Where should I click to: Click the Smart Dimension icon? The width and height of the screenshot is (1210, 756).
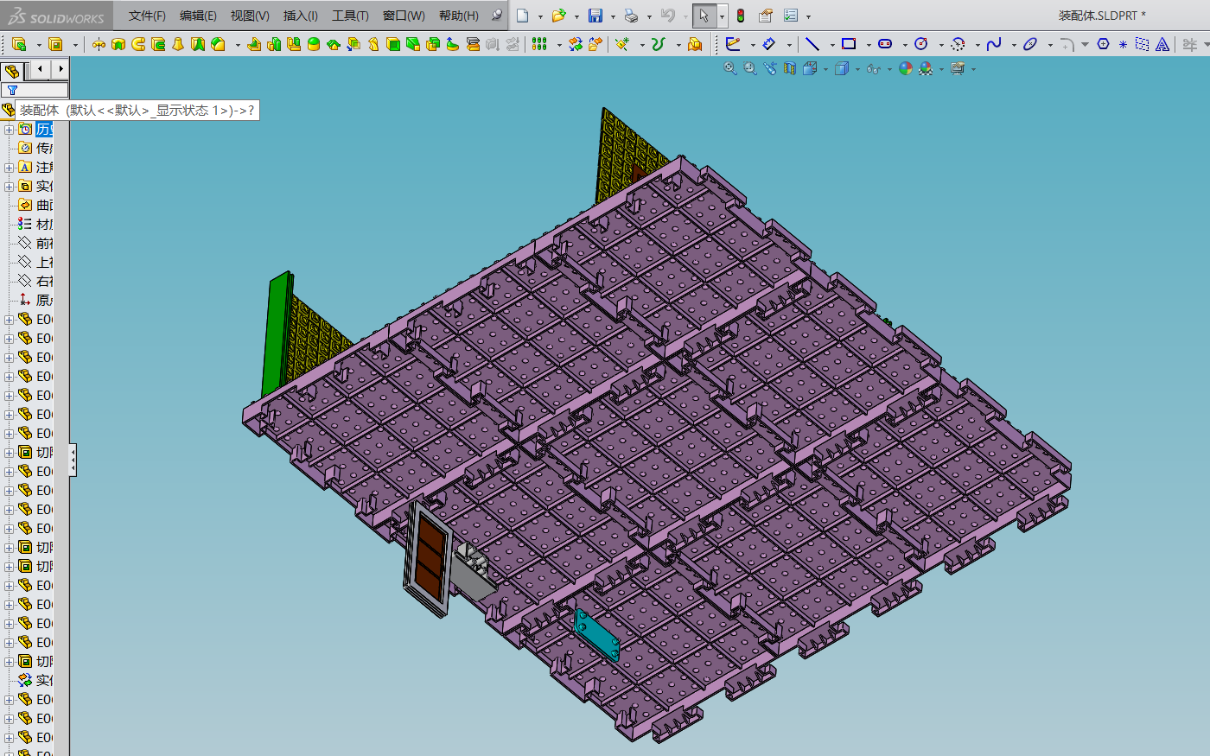769,44
